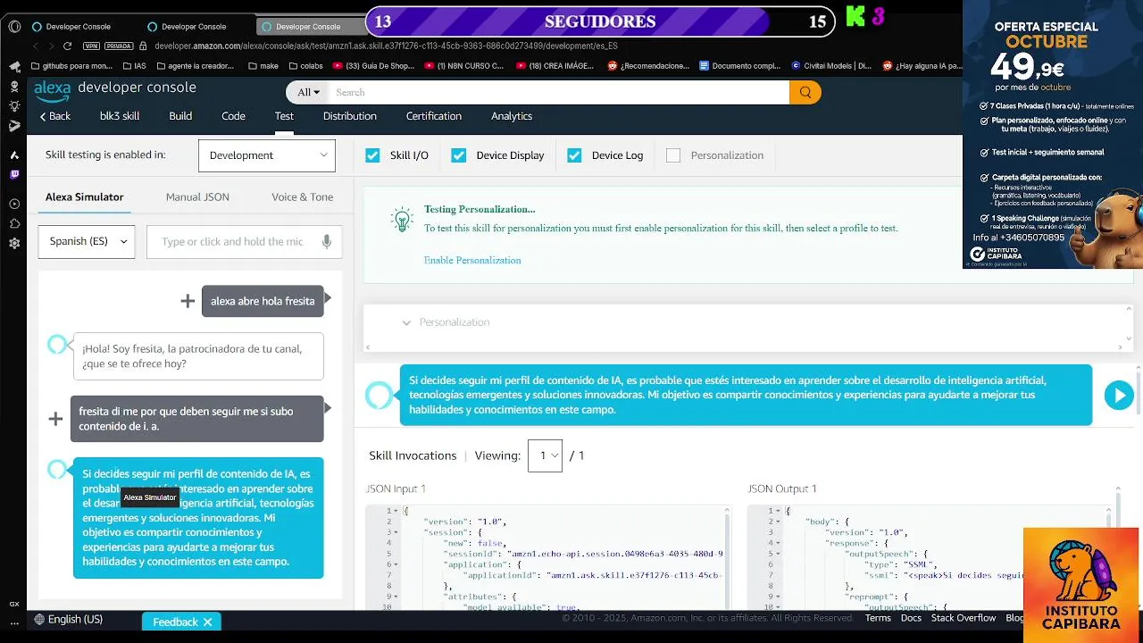
Task: Switch to the Manual JSON tab
Action: [x=197, y=197]
